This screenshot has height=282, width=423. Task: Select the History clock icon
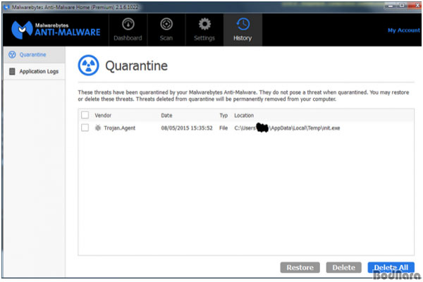(243, 25)
